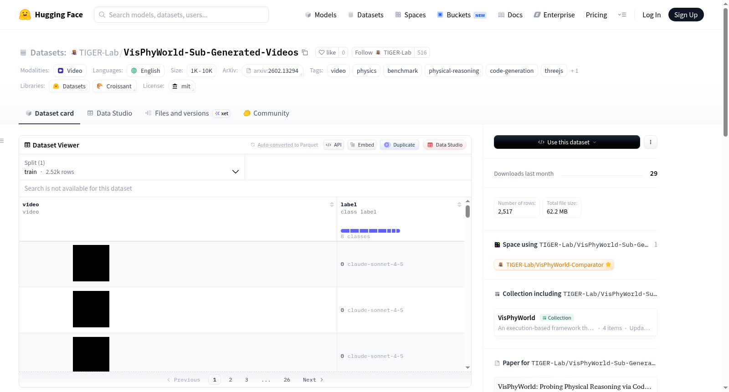
Task: Click the TIGER-Lab organization name in title
Action: coord(99,52)
